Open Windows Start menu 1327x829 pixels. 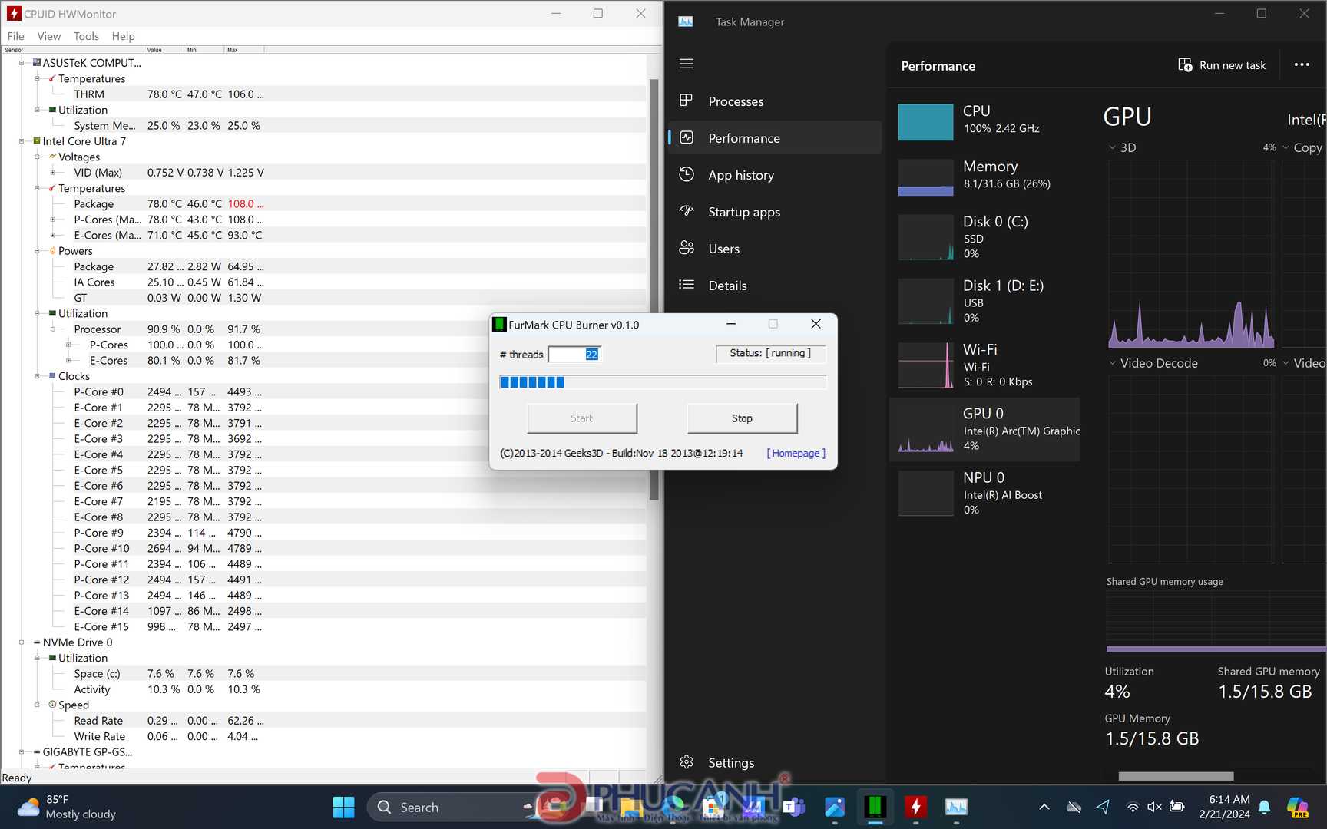pos(343,808)
